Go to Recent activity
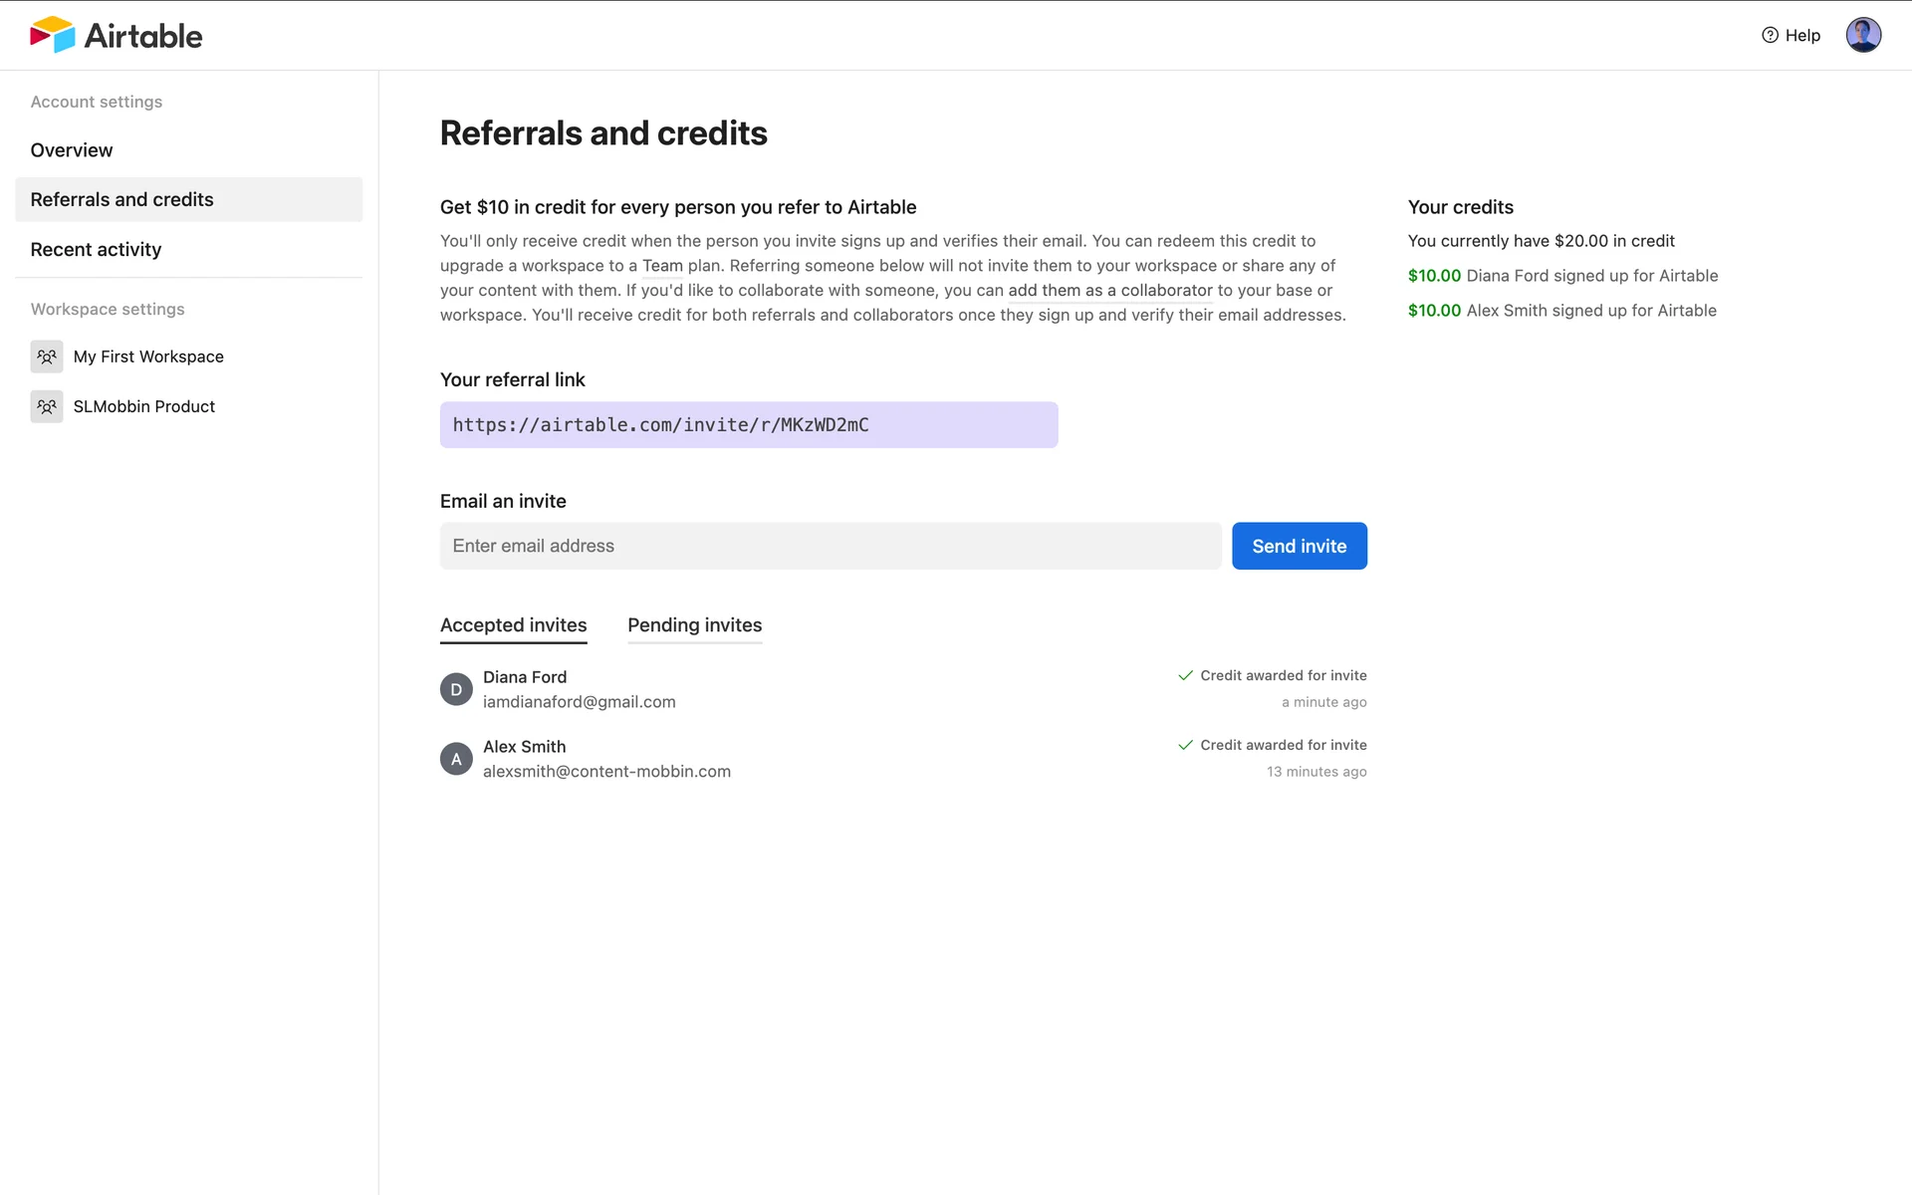 pos(96,250)
